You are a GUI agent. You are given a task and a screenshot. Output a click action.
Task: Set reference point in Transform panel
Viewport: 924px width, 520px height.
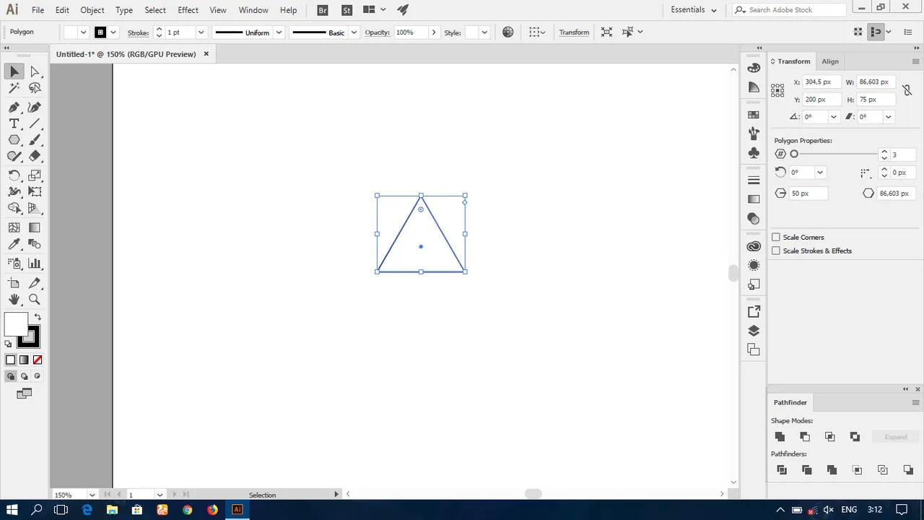click(x=777, y=90)
